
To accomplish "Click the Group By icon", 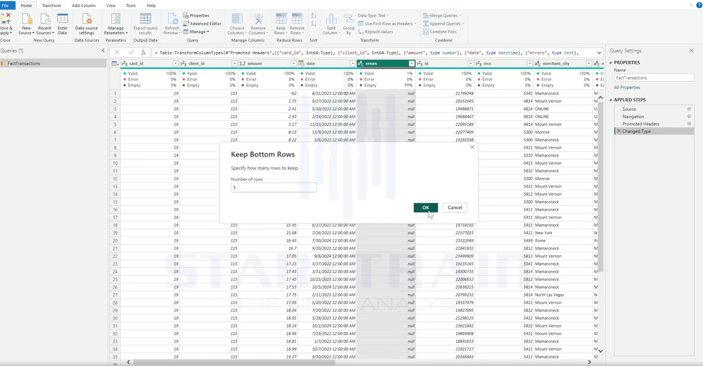I will pos(349,19).
